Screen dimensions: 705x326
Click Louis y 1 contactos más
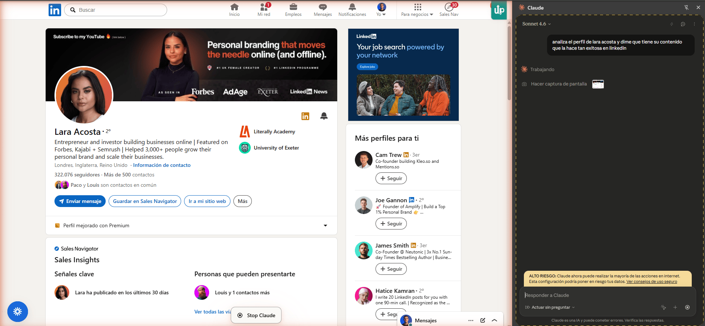242,292
